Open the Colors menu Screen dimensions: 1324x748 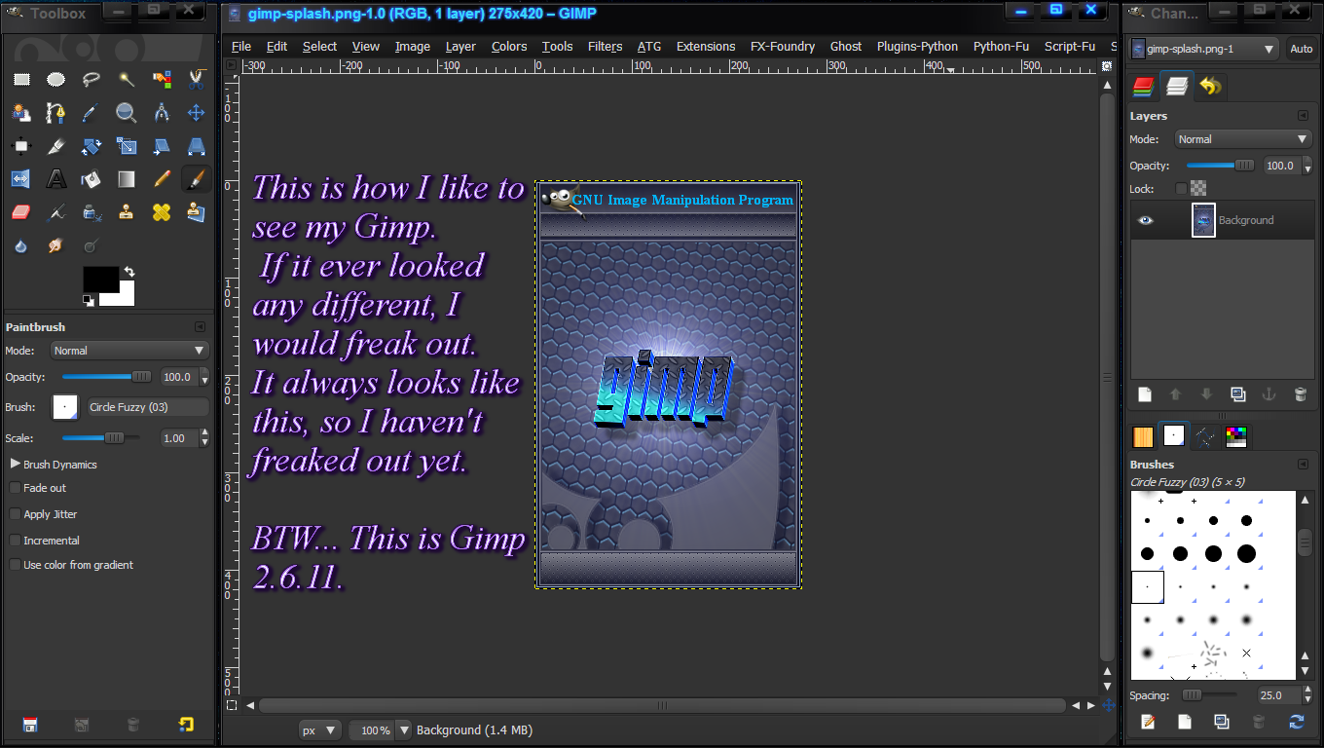click(509, 46)
